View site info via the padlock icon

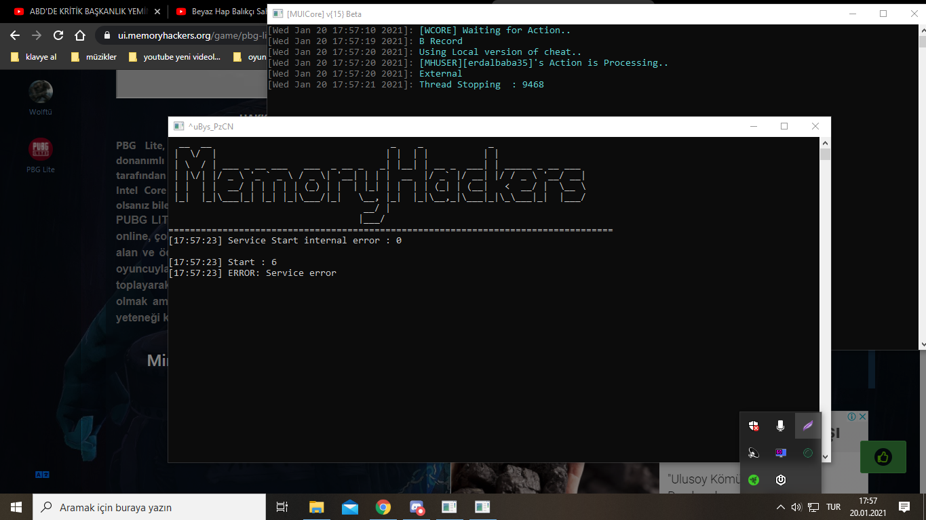coord(107,35)
